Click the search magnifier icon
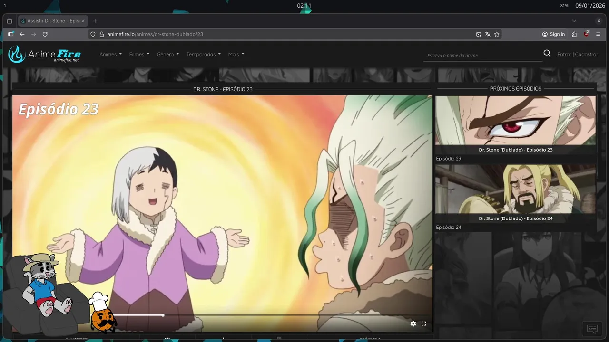Image resolution: width=609 pixels, height=342 pixels. (547, 54)
